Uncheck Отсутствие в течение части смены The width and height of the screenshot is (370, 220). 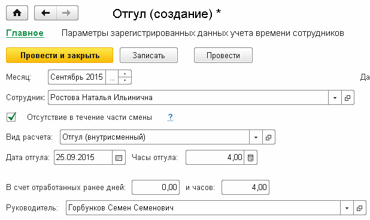click(11, 117)
